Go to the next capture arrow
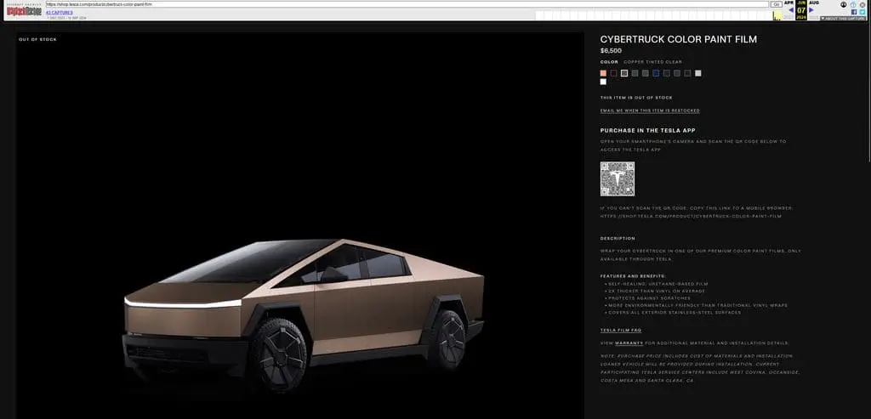 pos(811,10)
